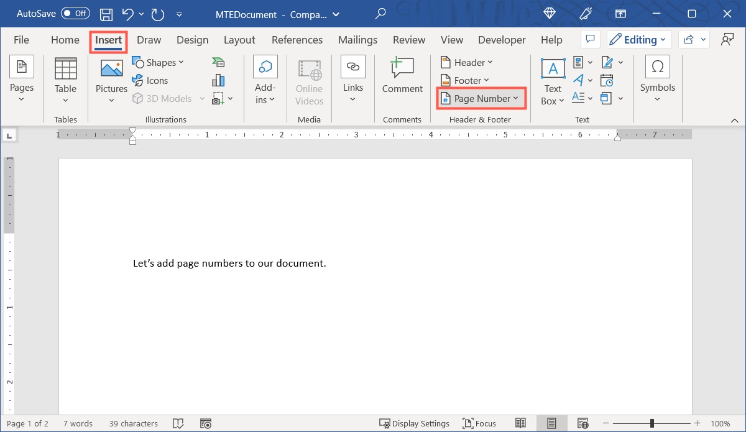Open the Page Number dropdown
The image size is (746, 432).
pyautogui.click(x=481, y=98)
